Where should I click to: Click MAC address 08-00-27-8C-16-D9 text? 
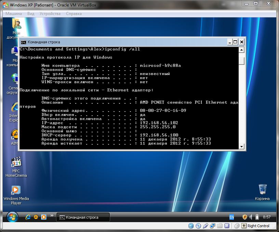pos(163,111)
